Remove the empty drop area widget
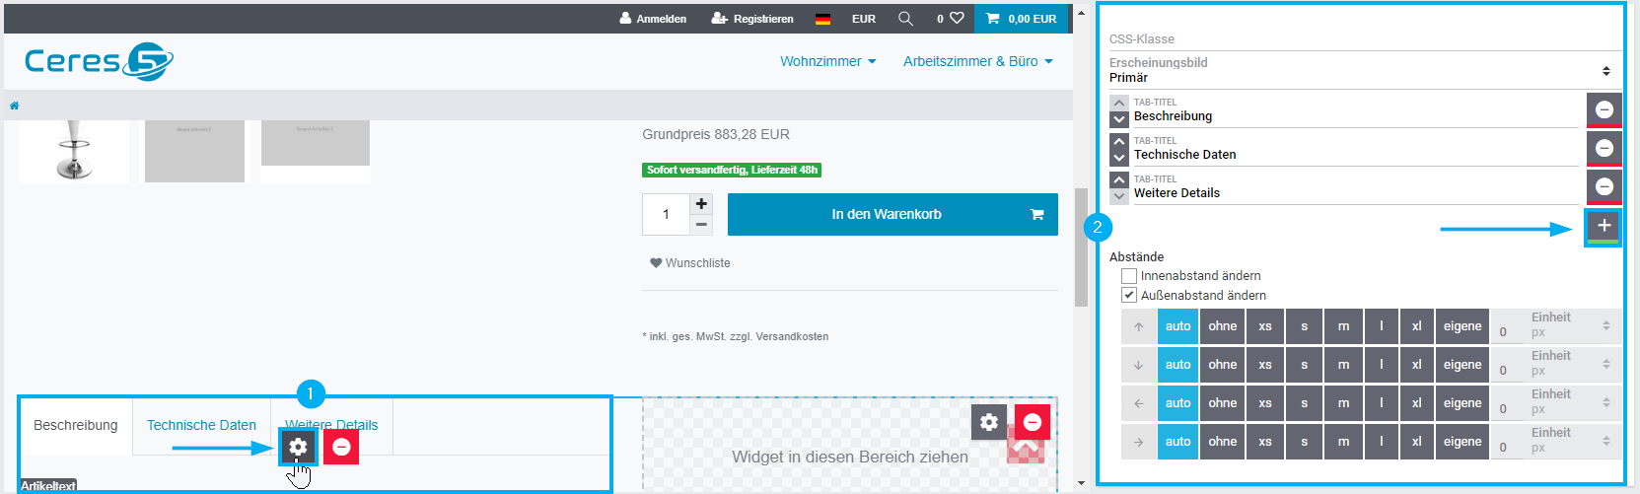1640x494 pixels. click(x=1033, y=422)
